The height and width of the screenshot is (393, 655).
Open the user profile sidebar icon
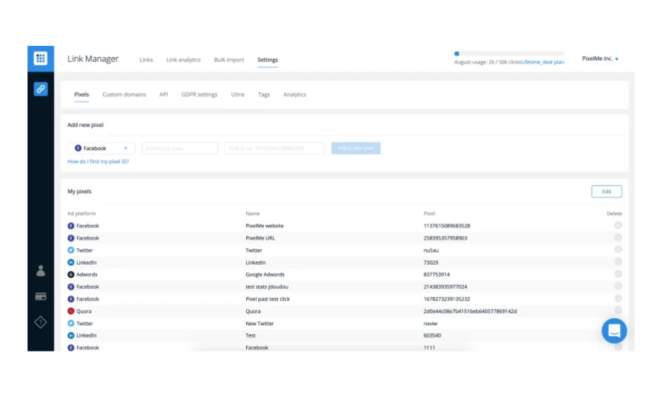tap(41, 271)
